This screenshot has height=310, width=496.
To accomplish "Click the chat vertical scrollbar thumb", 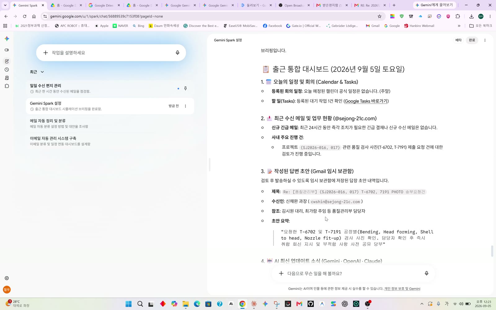I will pyautogui.click(x=492, y=251).
